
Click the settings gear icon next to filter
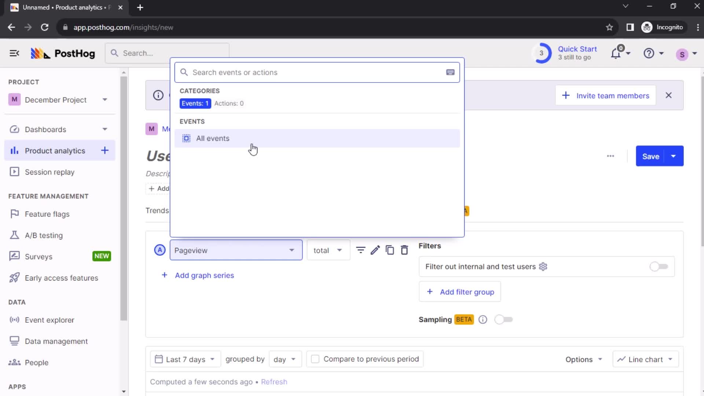[543, 267]
